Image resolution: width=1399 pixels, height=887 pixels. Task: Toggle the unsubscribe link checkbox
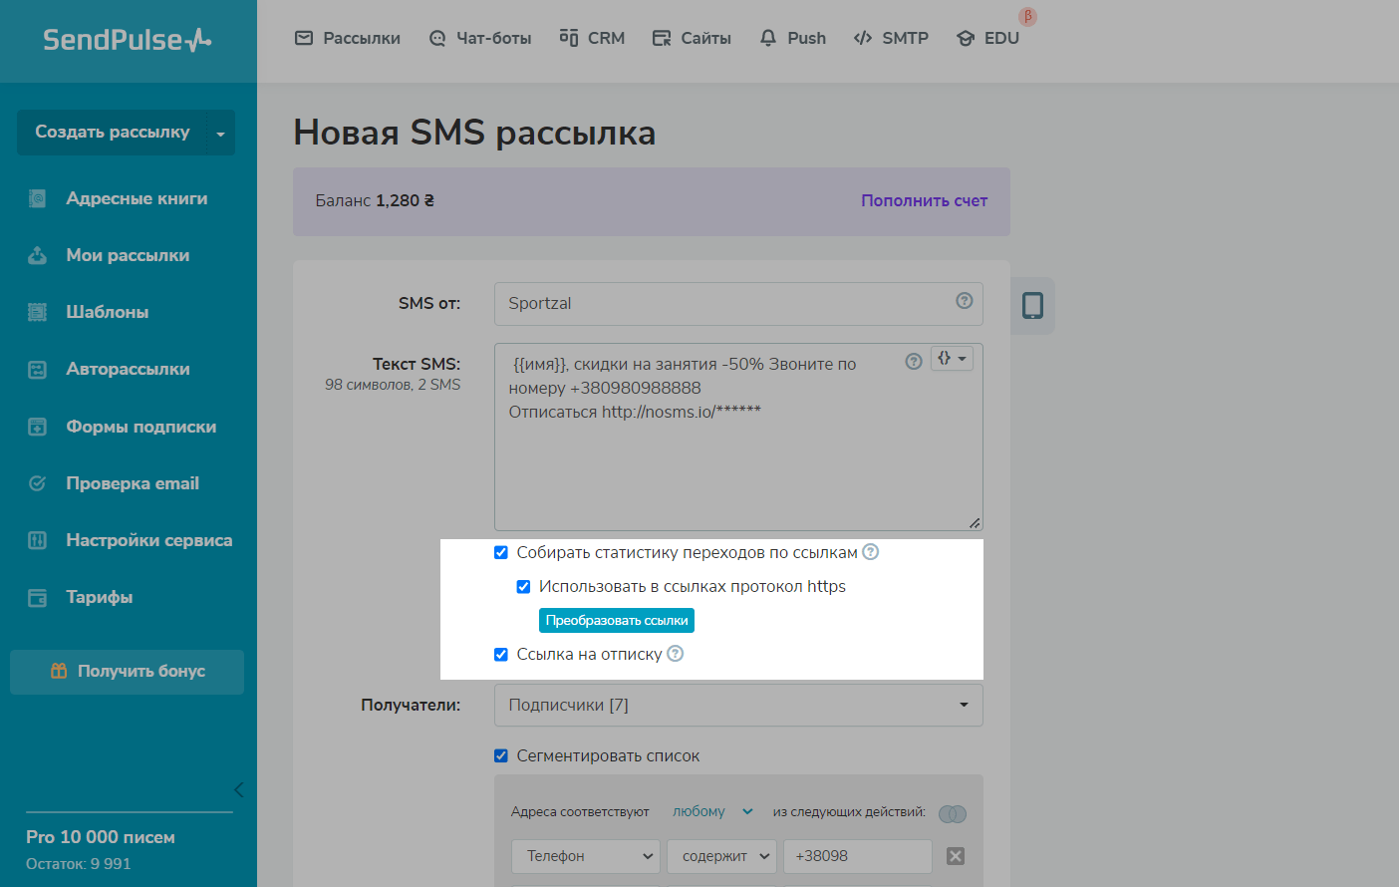click(501, 654)
